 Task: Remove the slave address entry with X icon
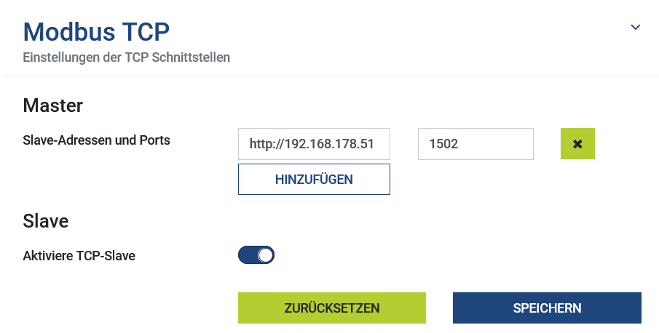(577, 144)
